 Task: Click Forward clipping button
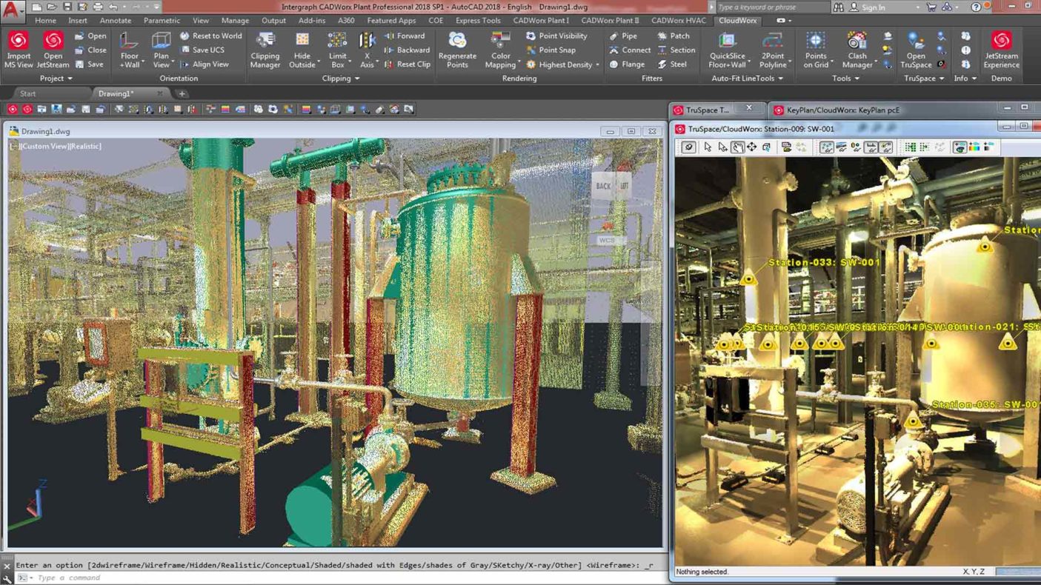point(404,36)
